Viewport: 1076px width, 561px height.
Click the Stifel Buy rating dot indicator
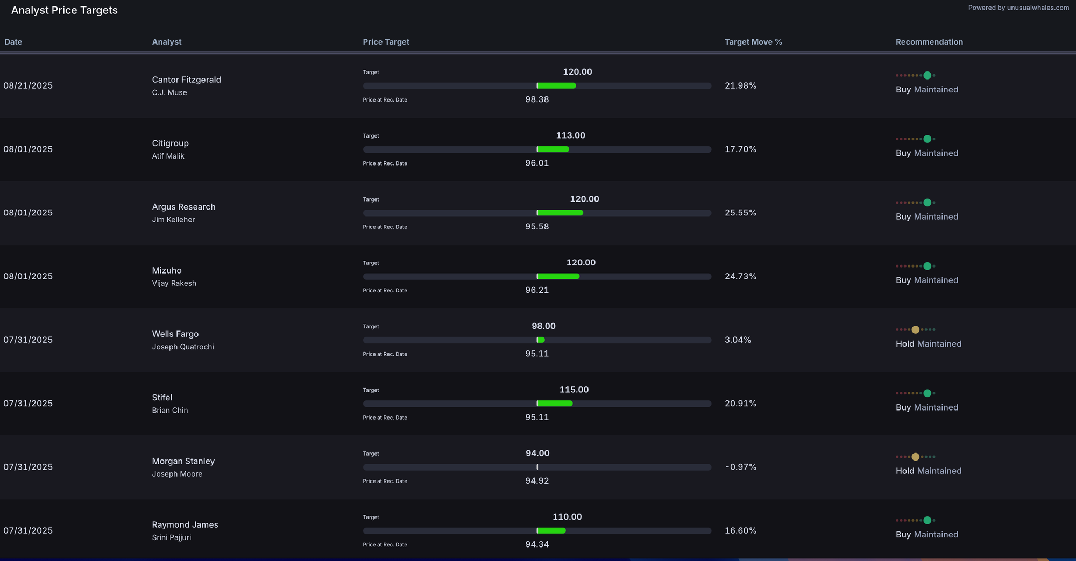[x=916, y=393]
